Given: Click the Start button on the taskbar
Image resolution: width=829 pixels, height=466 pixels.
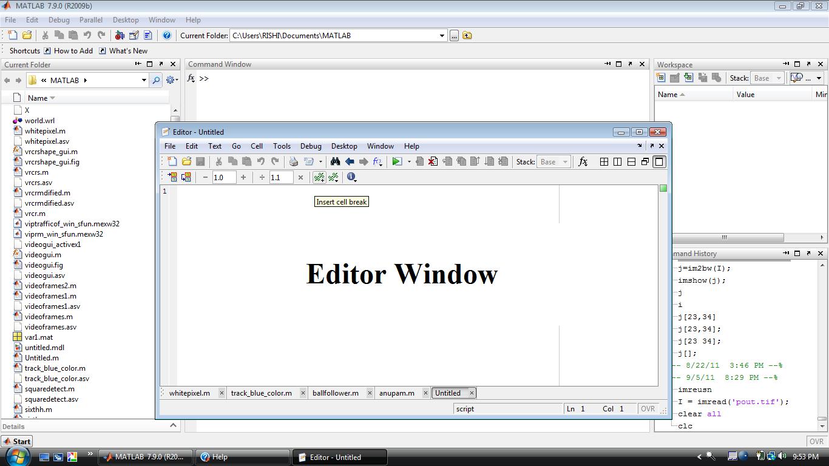Looking at the screenshot, I should 16,441.
